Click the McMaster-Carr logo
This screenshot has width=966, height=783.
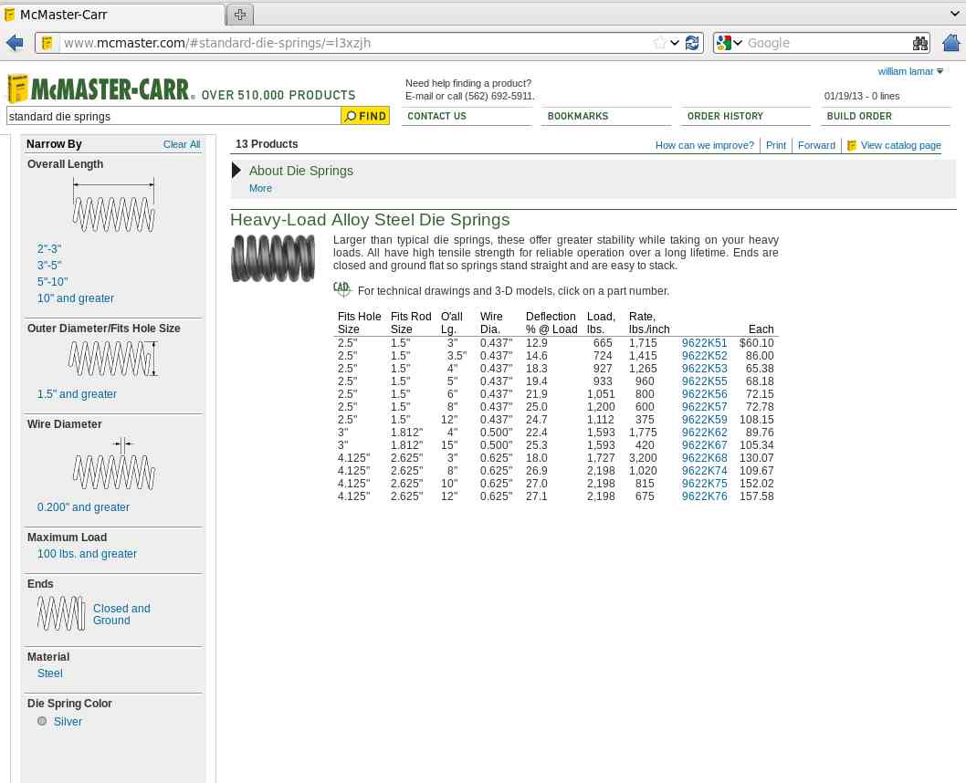click(x=100, y=89)
